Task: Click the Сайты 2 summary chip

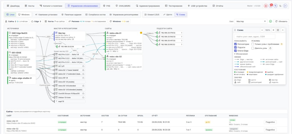Action: tap(16, 21)
